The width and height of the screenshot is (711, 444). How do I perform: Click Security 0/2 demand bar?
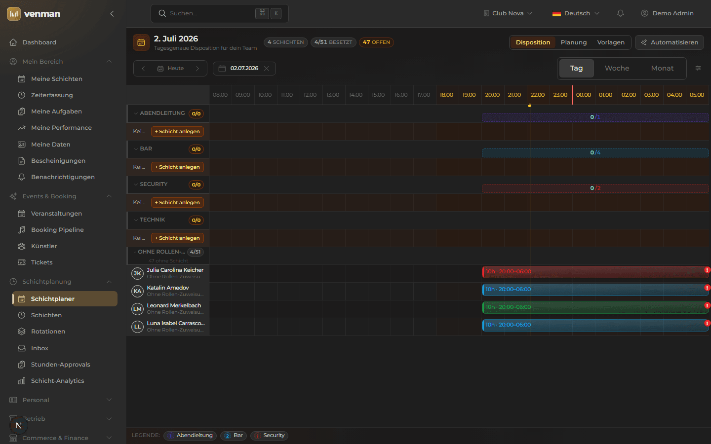tap(595, 188)
